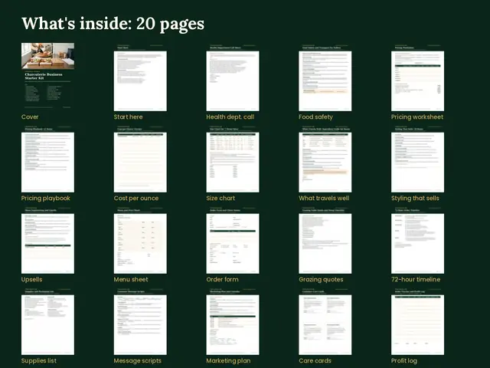This screenshot has width=490, height=368.
Task: Click the 'Cover' caption text
Action: [x=30, y=117]
